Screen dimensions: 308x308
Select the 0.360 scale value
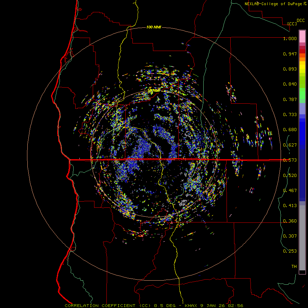[290, 221]
